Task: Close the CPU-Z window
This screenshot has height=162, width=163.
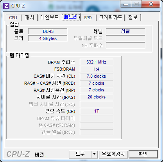Action: 151,4
